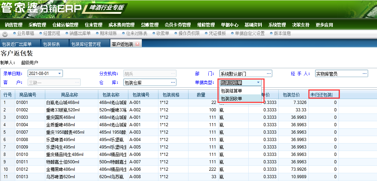Click the 仓库 field's ellipsis browse button
Viewport: 377px width, 181px height.
[173, 82]
